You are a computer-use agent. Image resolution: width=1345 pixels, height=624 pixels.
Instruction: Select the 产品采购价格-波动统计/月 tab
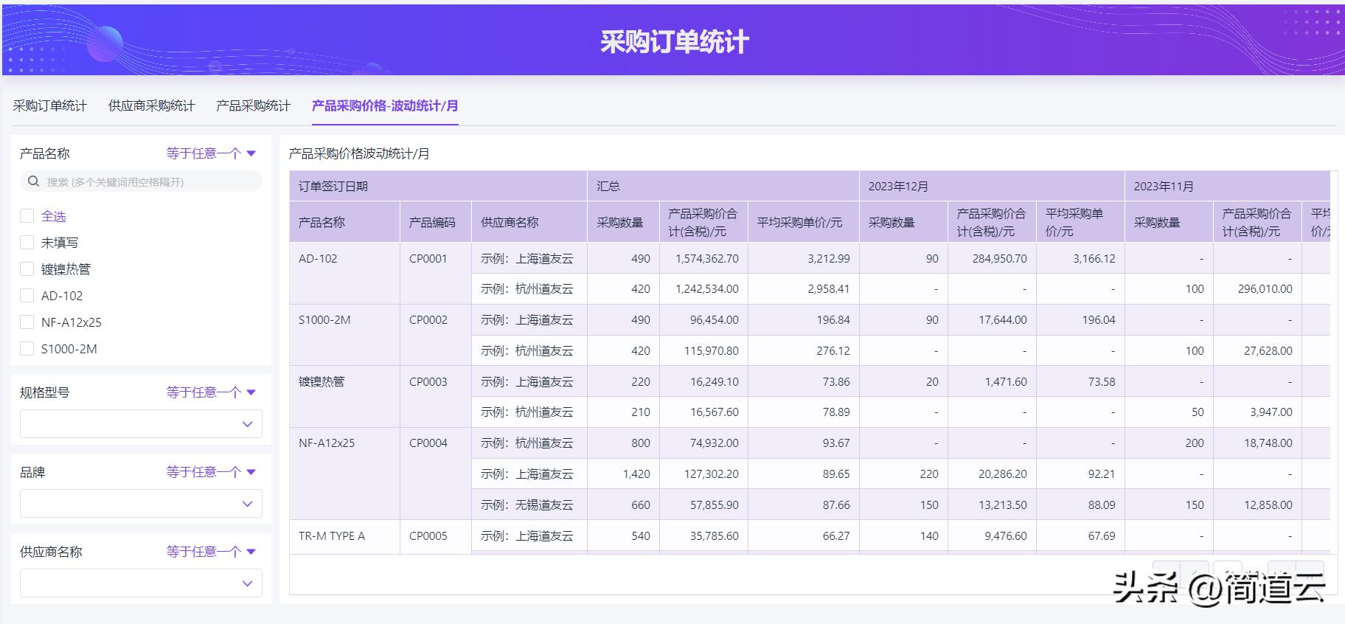(x=385, y=105)
